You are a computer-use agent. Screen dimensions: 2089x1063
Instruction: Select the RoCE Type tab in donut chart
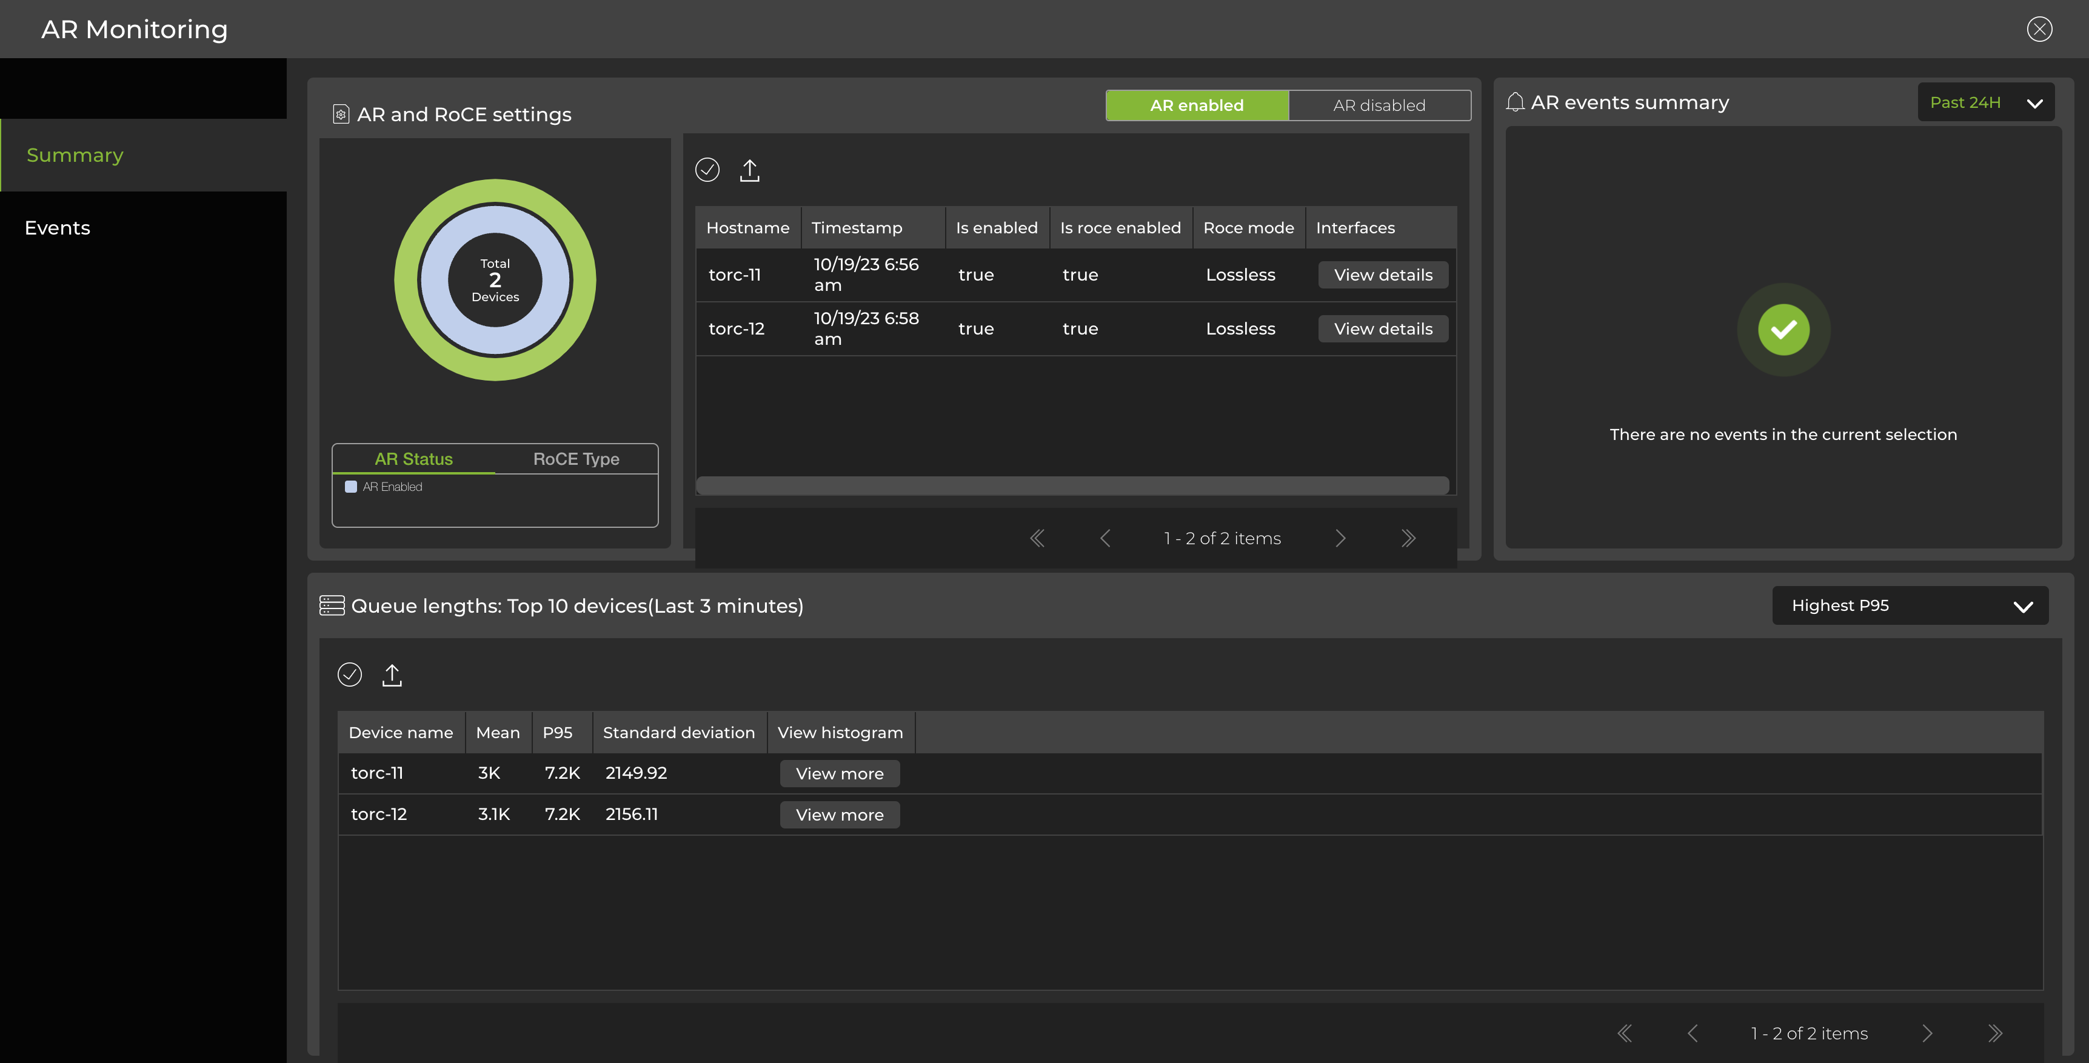pyautogui.click(x=575, y=458)
